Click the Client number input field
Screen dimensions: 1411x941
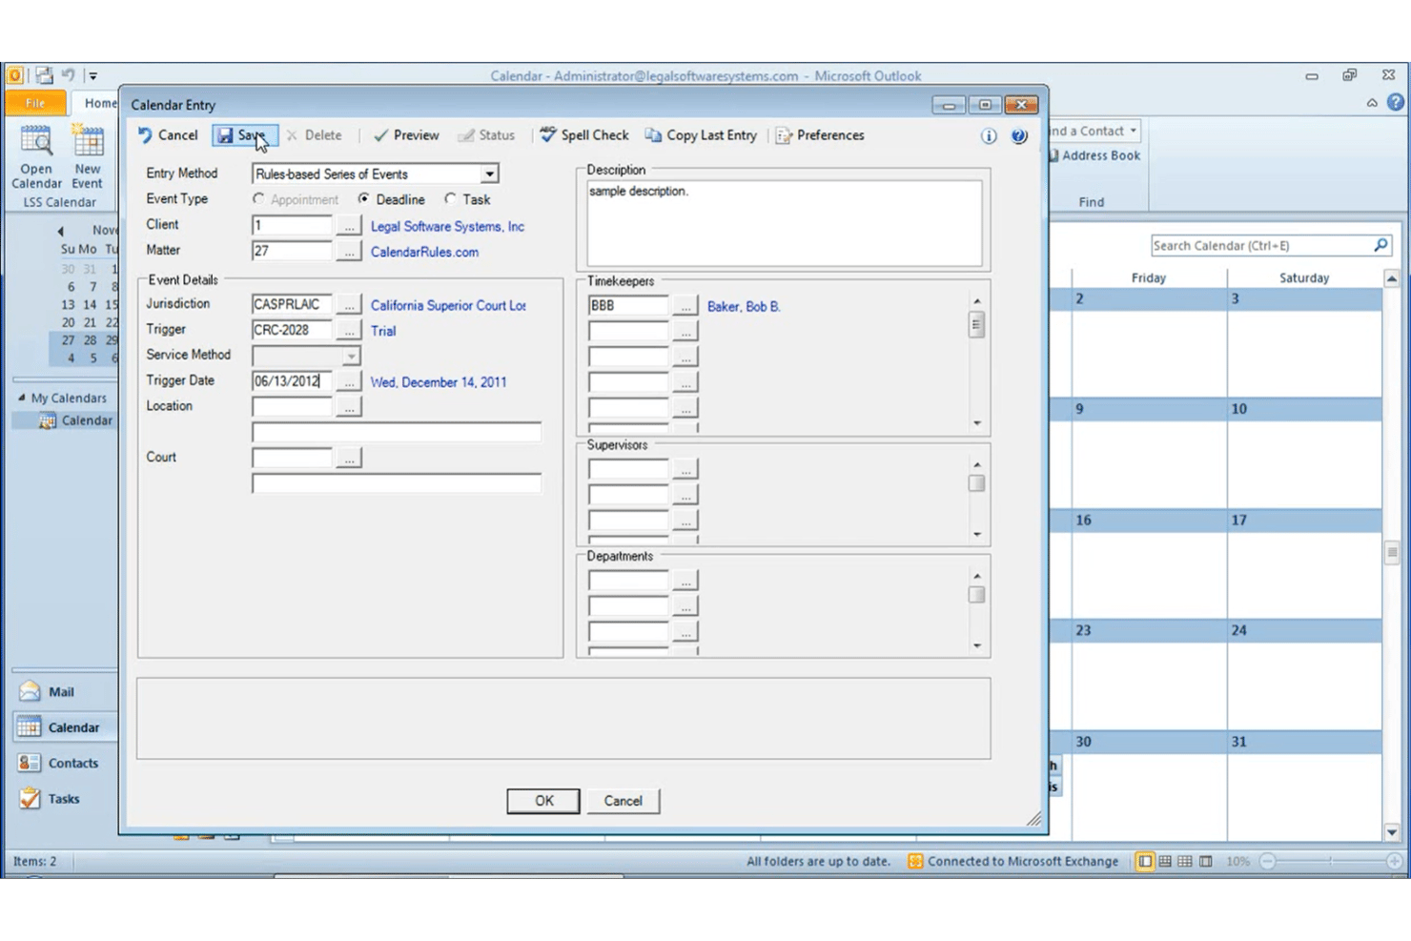(x=293, y=226)
